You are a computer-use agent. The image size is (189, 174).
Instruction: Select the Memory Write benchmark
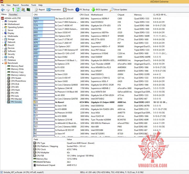point(17,69)
